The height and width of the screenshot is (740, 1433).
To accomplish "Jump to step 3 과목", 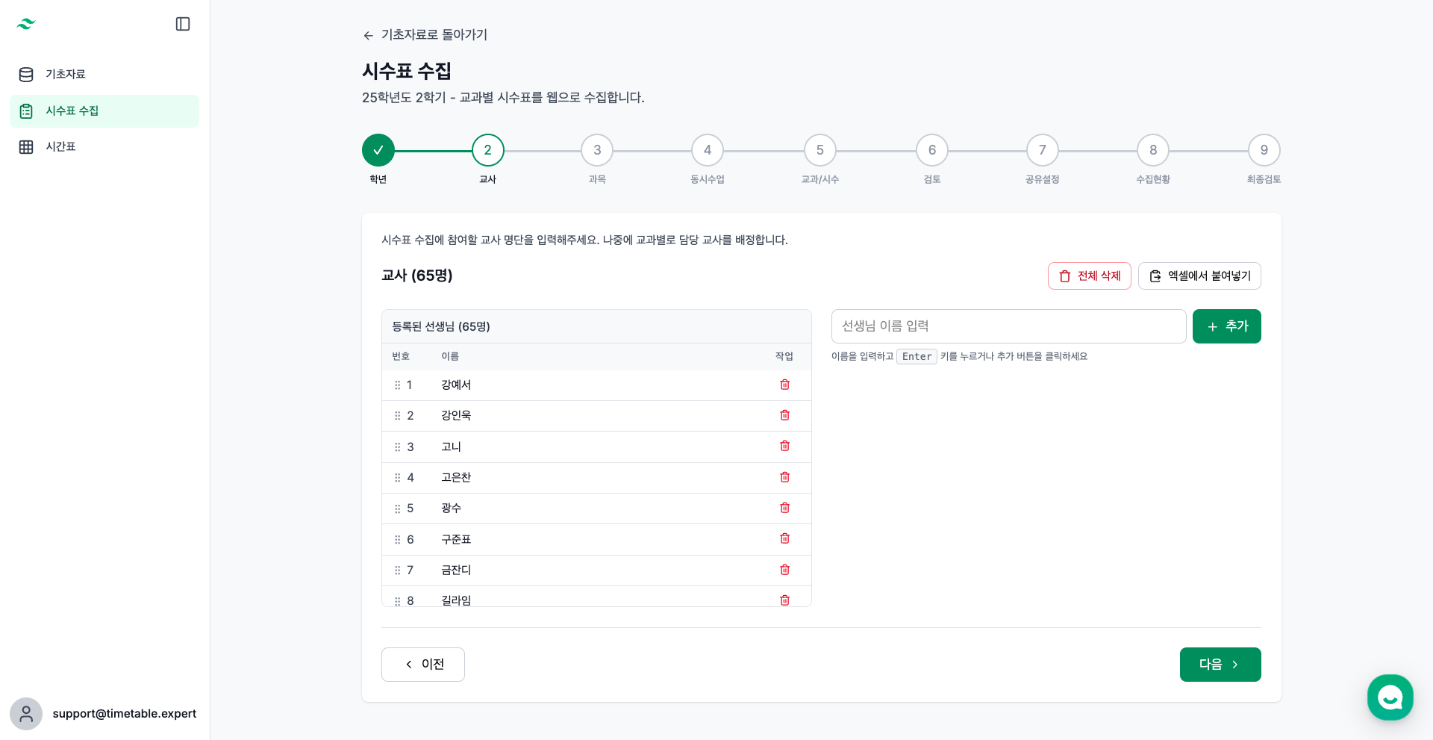I will tap(597, 150).
